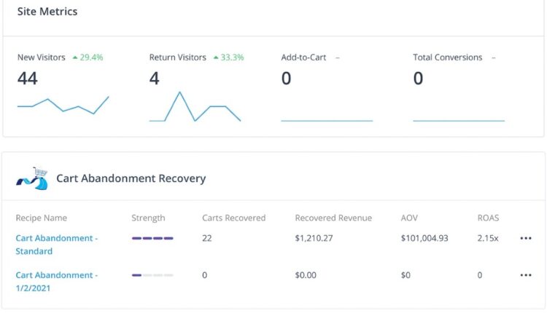Select the Return Visitors count 4
Screen dimensions: 547x313
[154, 78]
